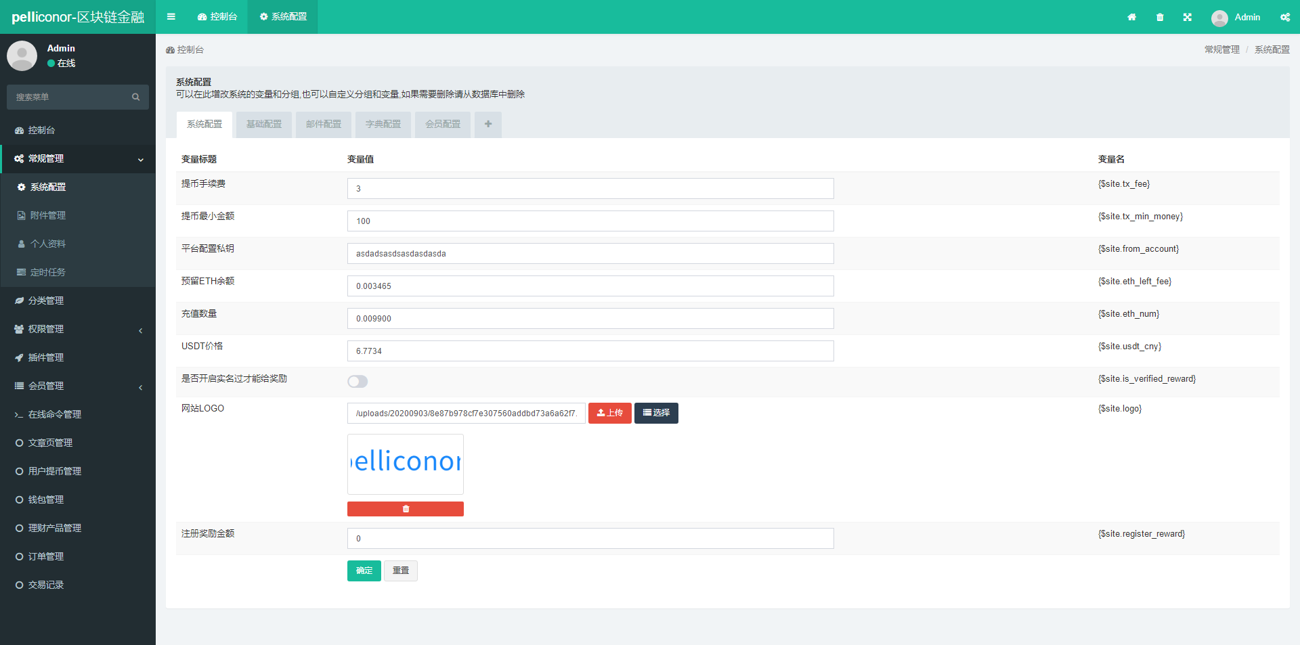1300x645 pixels.
Task: Select the 控制台 top navigation tab
Action: [217, 17]
